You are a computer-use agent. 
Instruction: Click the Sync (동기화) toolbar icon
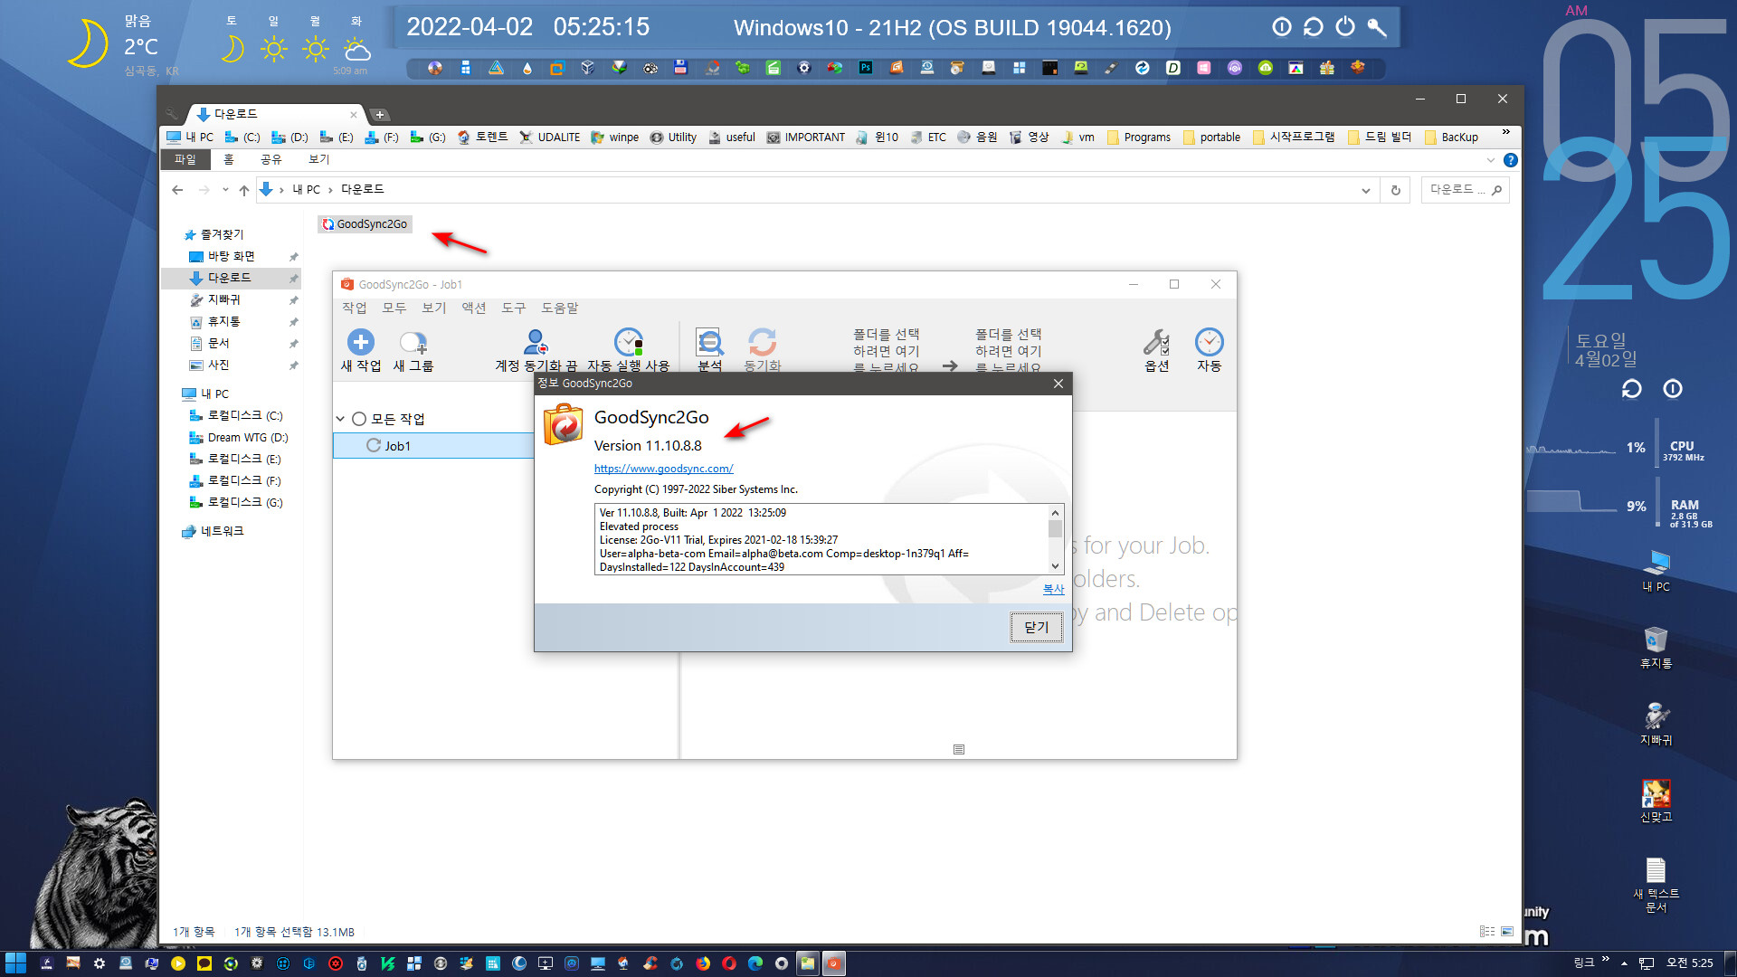(x=762, y=342)
